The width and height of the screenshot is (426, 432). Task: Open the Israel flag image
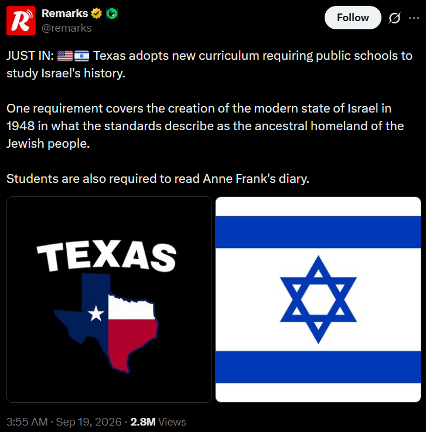318,299
